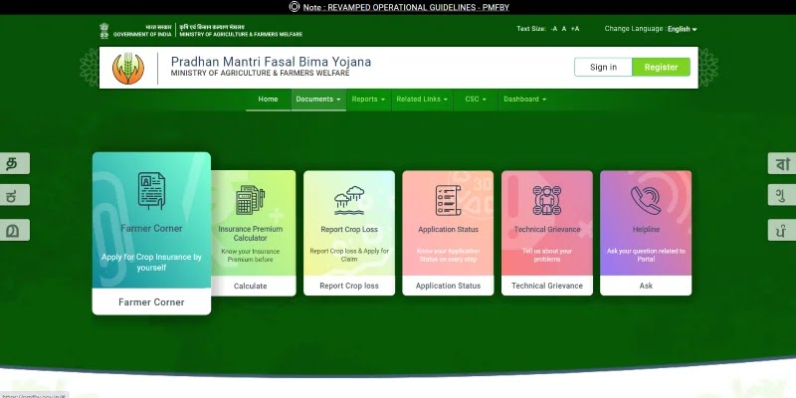Viewport: 796px width, 398px height.
Task: Click 'Know your Insurance Premium before' text
Action: click(251, 256)
